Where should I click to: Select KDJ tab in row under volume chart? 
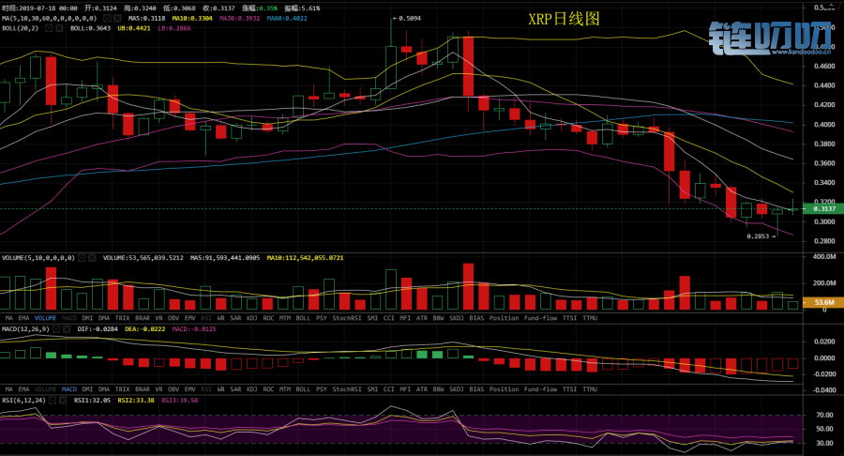(x=252, y=318)
